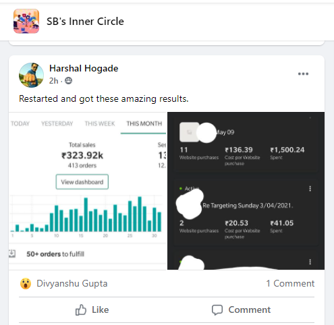Image resolution: width=334 pixels, height=325 pixels.
Task: Select the THIS WEEK tab
Action: 100,123
